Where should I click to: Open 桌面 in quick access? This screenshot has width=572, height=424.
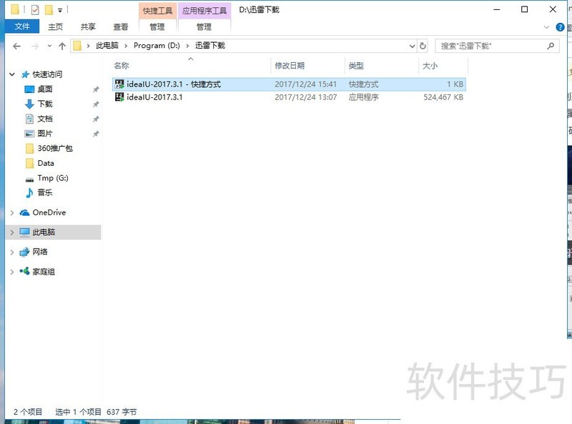click(x=45, y=89)
